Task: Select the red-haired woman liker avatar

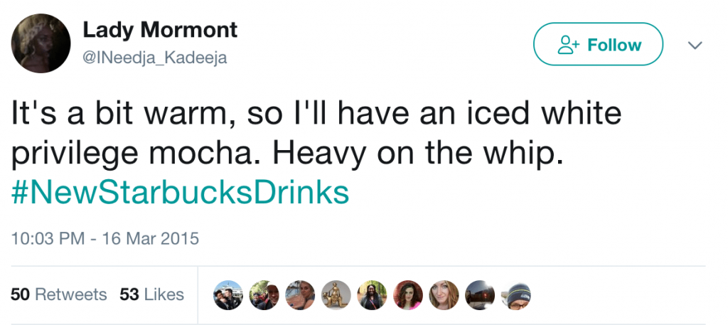Action: tap(444, 295)
